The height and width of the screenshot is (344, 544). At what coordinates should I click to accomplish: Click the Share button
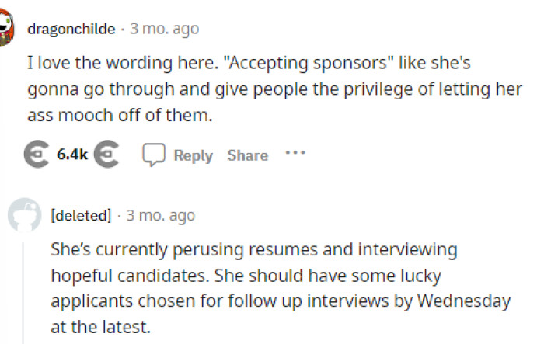tap(247, 155)
